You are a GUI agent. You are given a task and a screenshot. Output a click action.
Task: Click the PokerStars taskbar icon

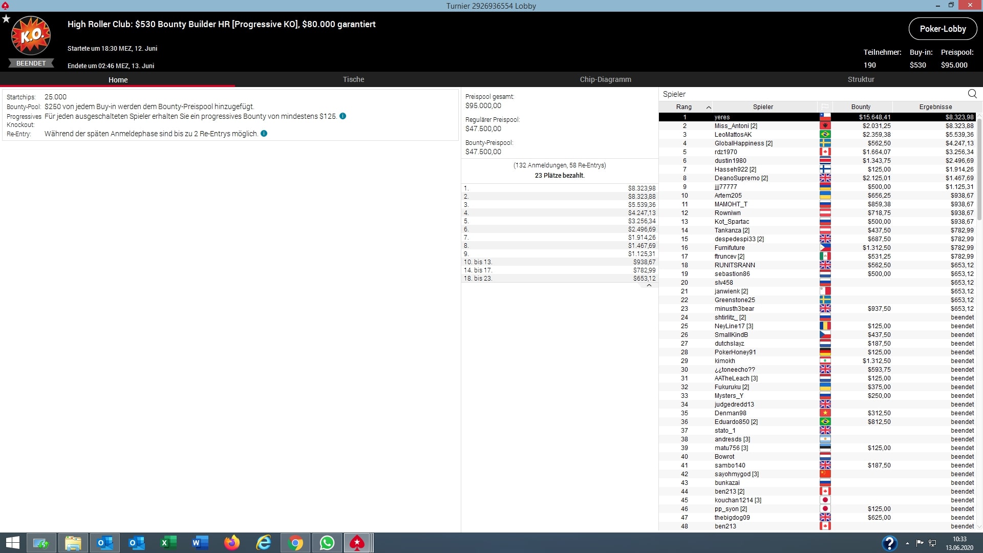(357, 543)
